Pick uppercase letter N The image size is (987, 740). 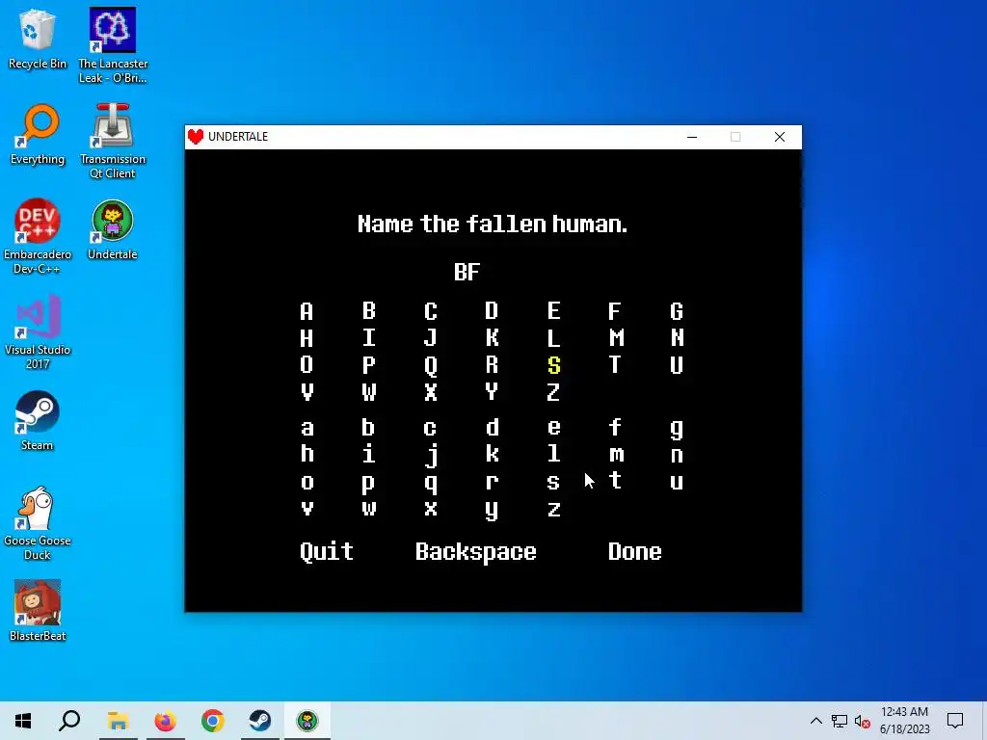coord(677,338)
